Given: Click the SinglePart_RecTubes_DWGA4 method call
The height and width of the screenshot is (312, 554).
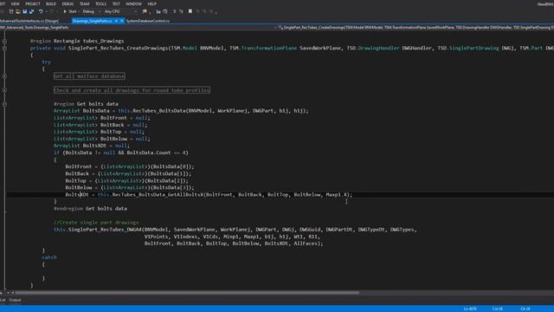Looking at the screenshot, I should pos(105,230).
